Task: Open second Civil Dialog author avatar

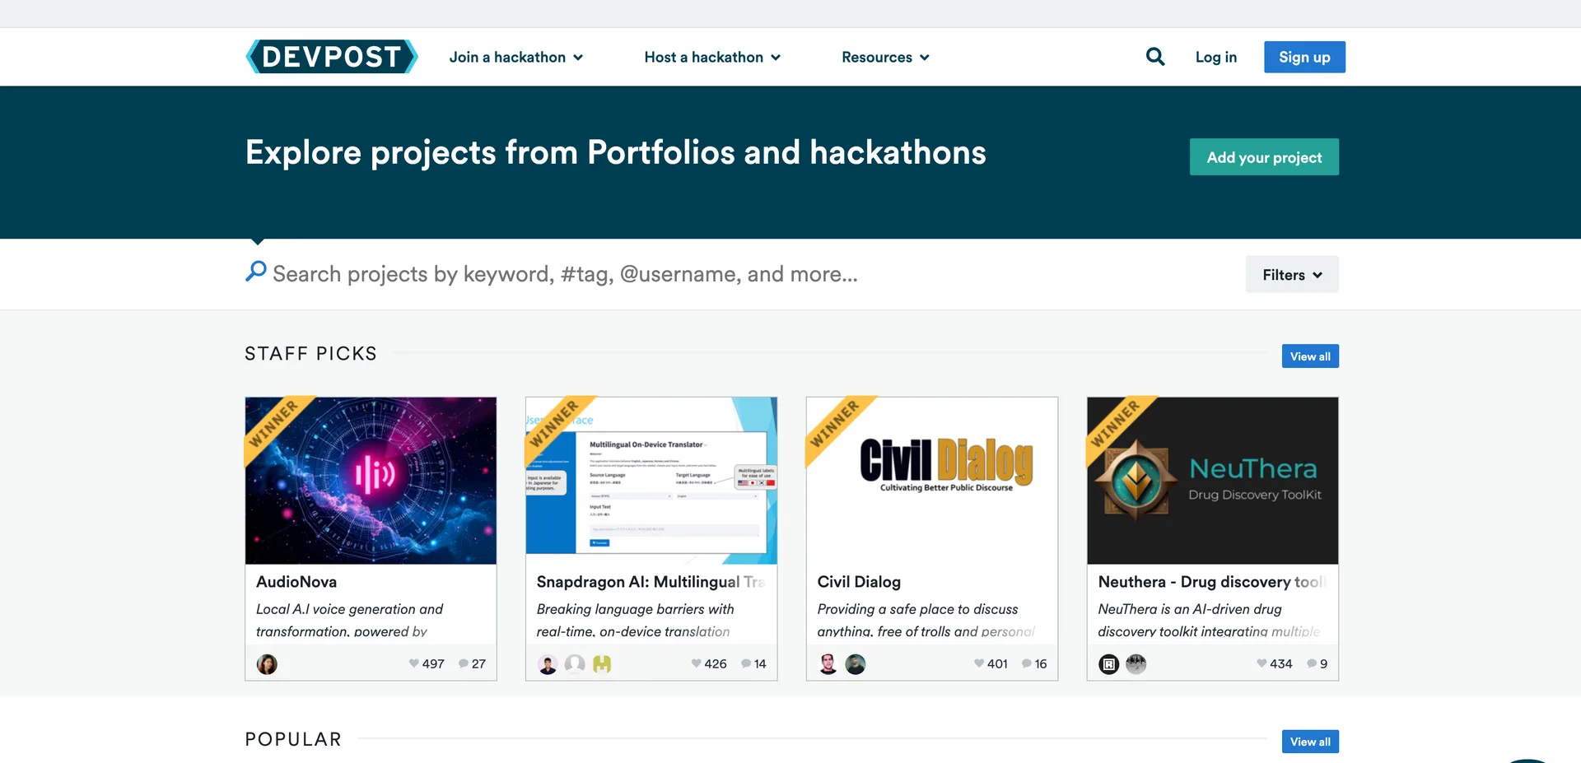Action: click(x=856, y=663)
